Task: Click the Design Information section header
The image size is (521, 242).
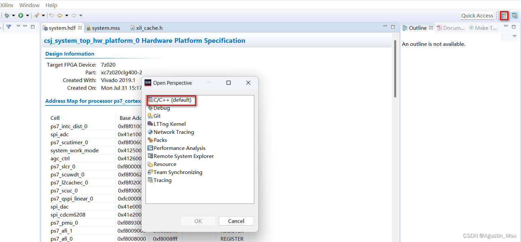Action: (70, 54)
